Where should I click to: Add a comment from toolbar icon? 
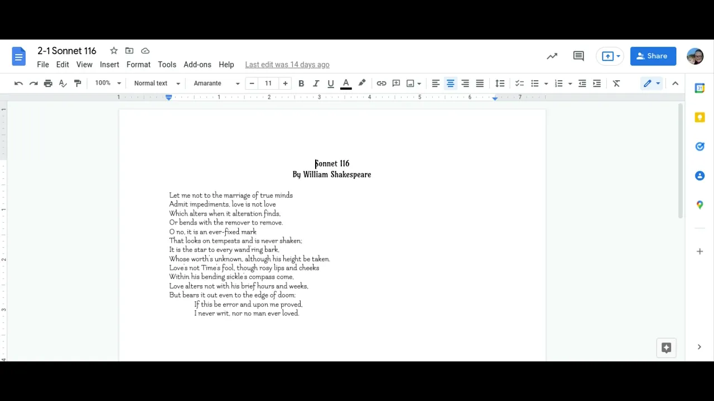(396, 84)
